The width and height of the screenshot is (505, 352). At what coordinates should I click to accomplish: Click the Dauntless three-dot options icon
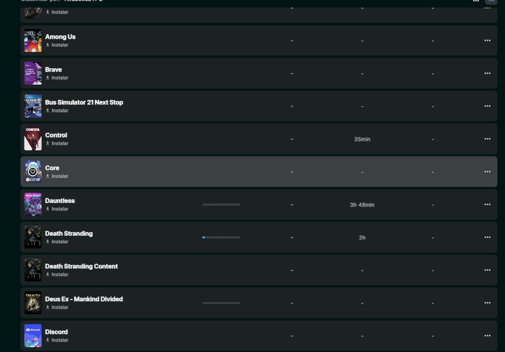coord(487,205)
